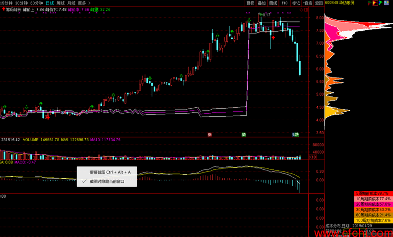
Task: Click the X10 volume scale box
Action: 312,157
